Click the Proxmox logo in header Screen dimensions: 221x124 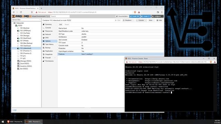(21, 16)
